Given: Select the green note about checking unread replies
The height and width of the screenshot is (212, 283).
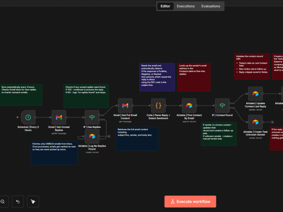Looking at the screenshot, I should (86, 96).
